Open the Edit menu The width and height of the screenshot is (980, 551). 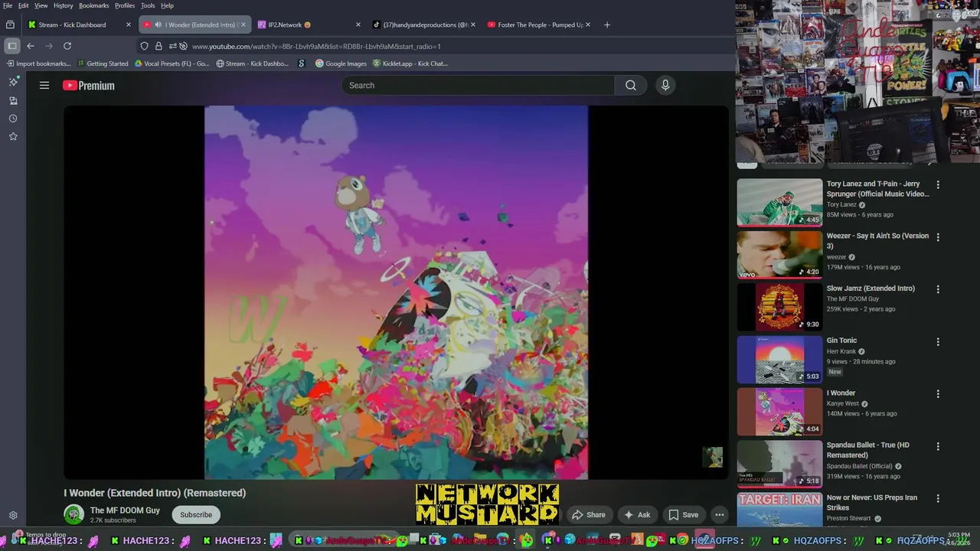24,5
